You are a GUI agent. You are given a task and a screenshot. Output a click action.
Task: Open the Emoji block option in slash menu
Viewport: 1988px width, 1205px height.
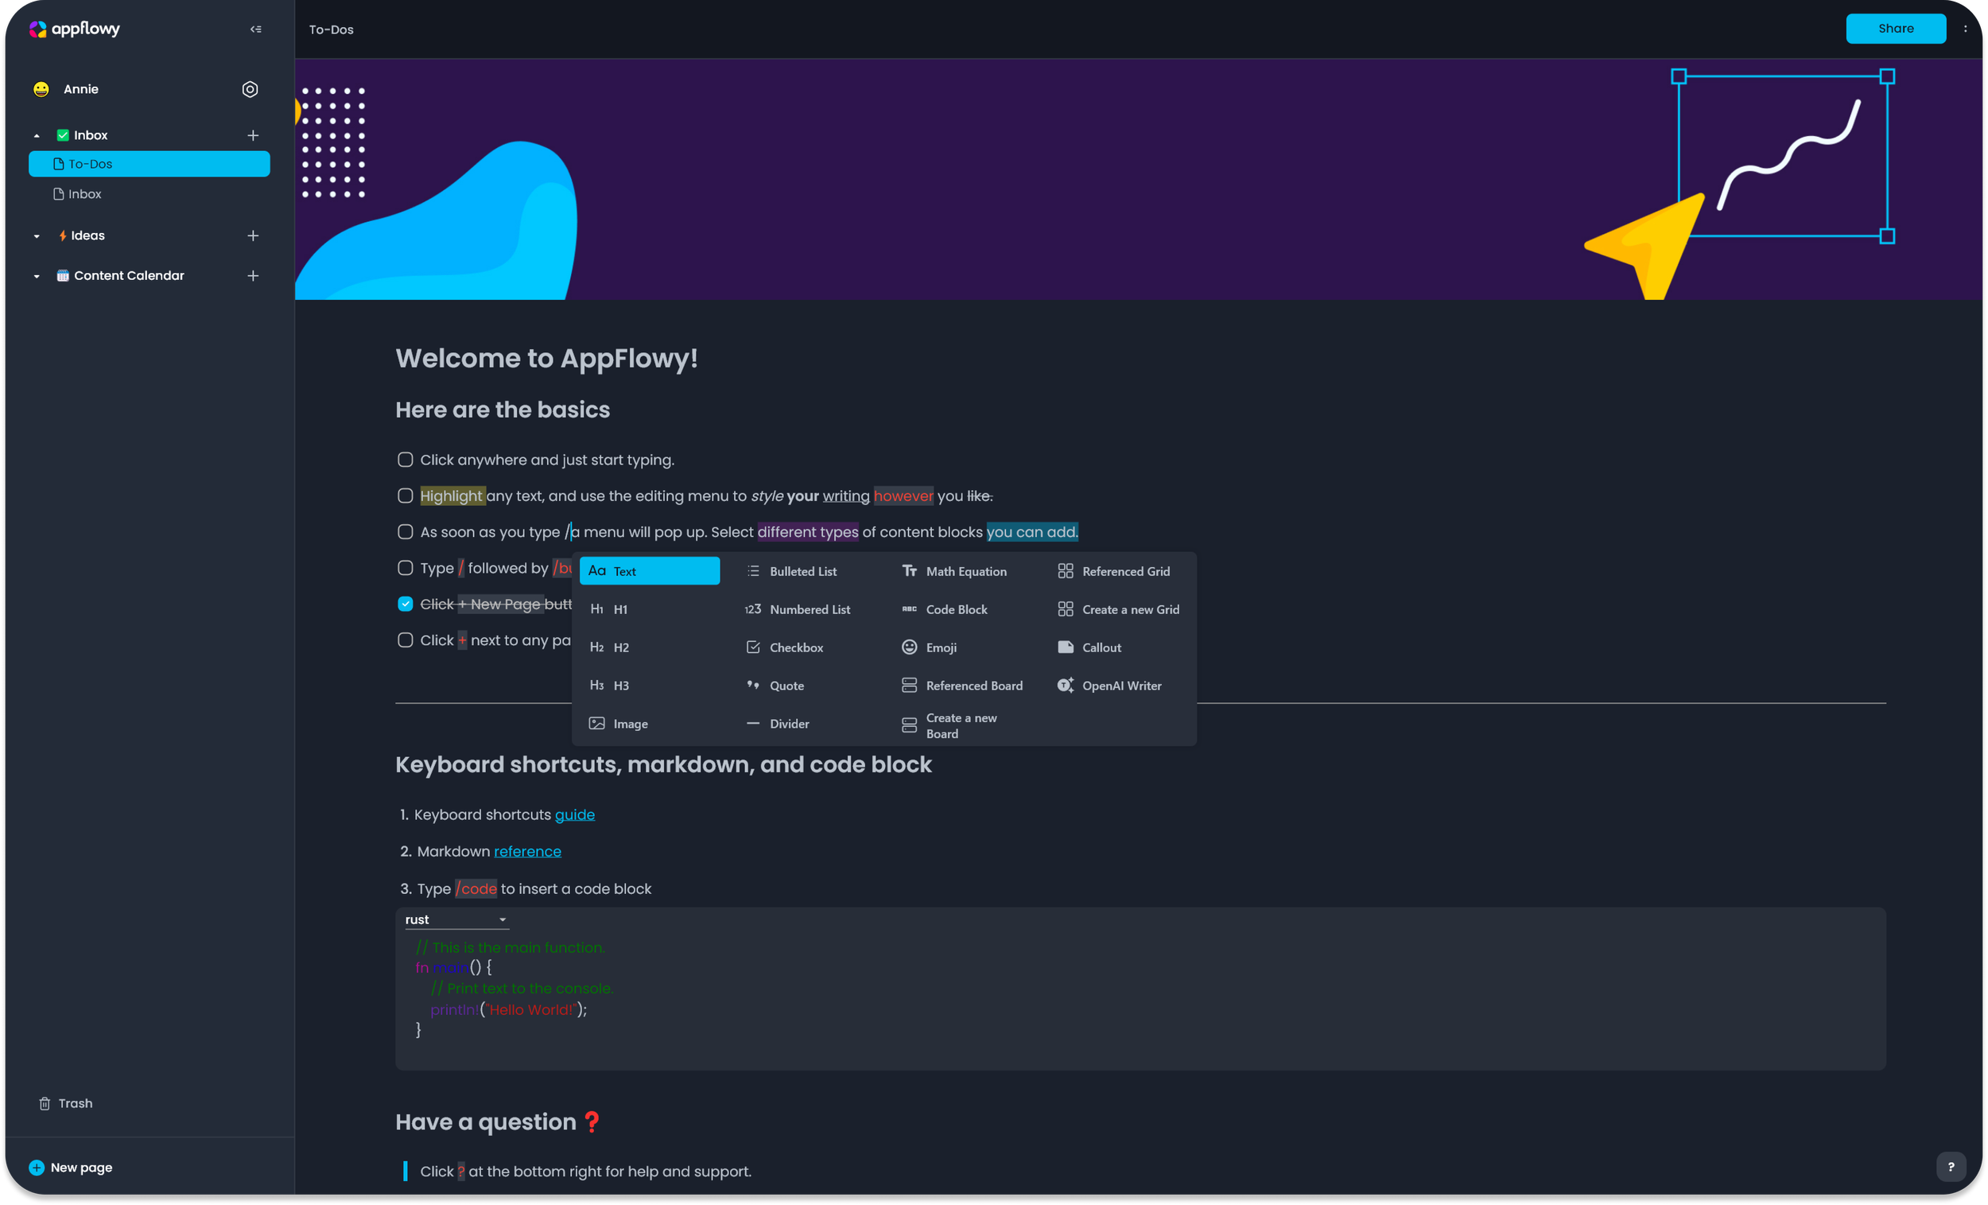coord(941,647)
